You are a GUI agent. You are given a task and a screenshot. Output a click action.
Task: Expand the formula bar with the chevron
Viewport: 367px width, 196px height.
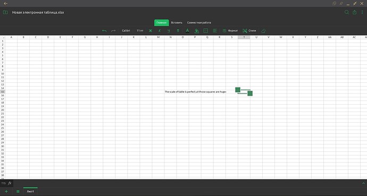pyautogui.click(x=363, y=183)
